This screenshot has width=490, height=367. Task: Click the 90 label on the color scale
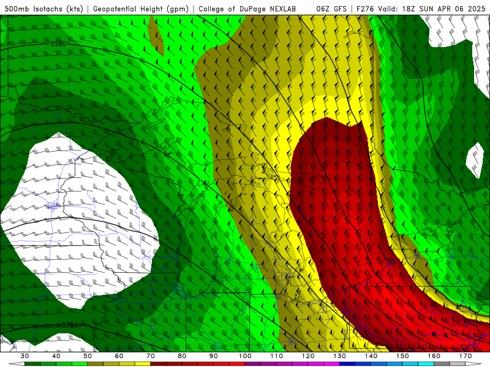214,356
